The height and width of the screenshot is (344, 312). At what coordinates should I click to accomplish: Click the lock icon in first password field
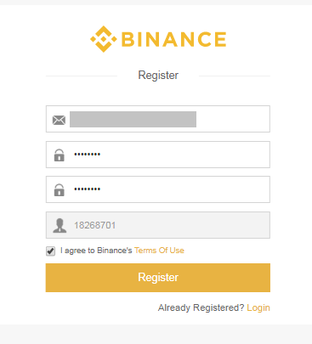click(x=59, y=155)
